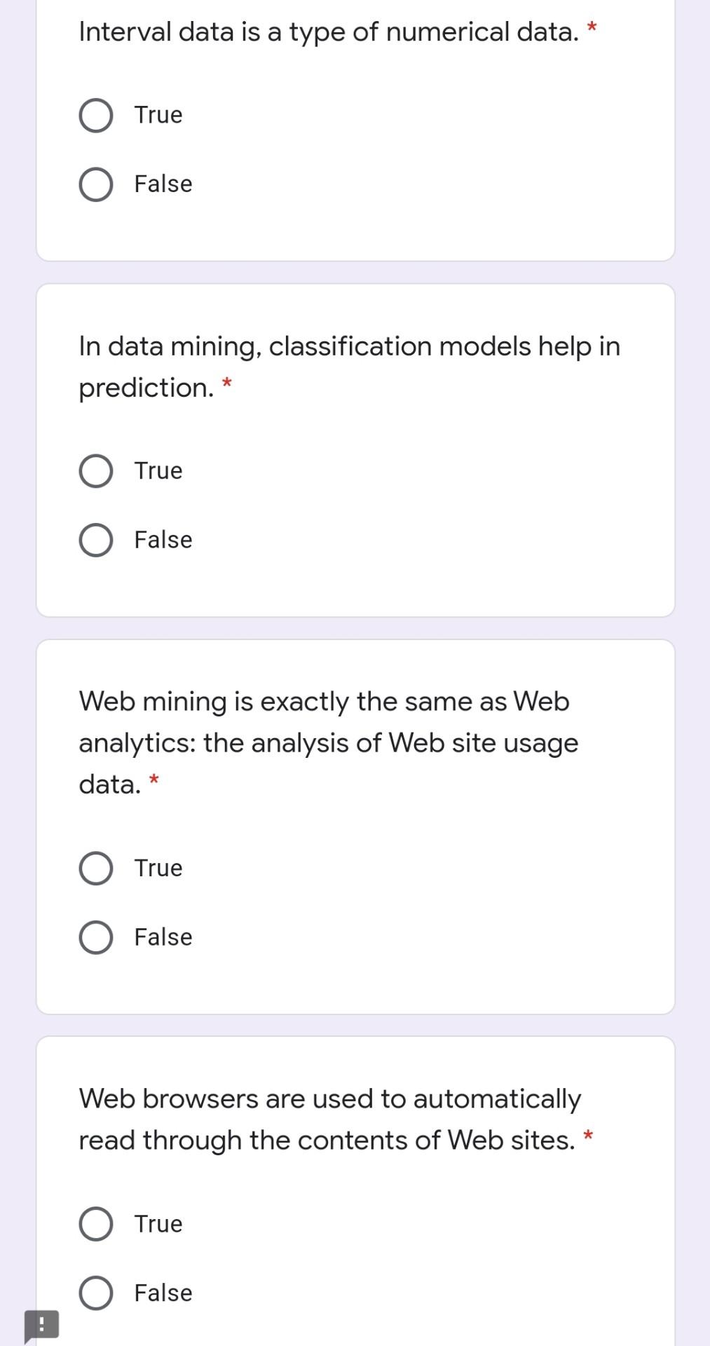
Task: Select True for classification models prediction question
Action: (97, 471)
